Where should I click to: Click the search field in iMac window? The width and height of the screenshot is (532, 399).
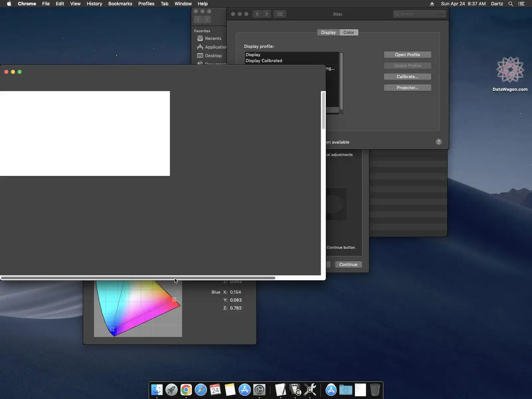pyautogui.click(x=420, y=14)
